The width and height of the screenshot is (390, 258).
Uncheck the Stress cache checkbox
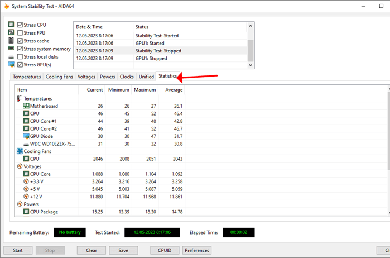[20, 41]
